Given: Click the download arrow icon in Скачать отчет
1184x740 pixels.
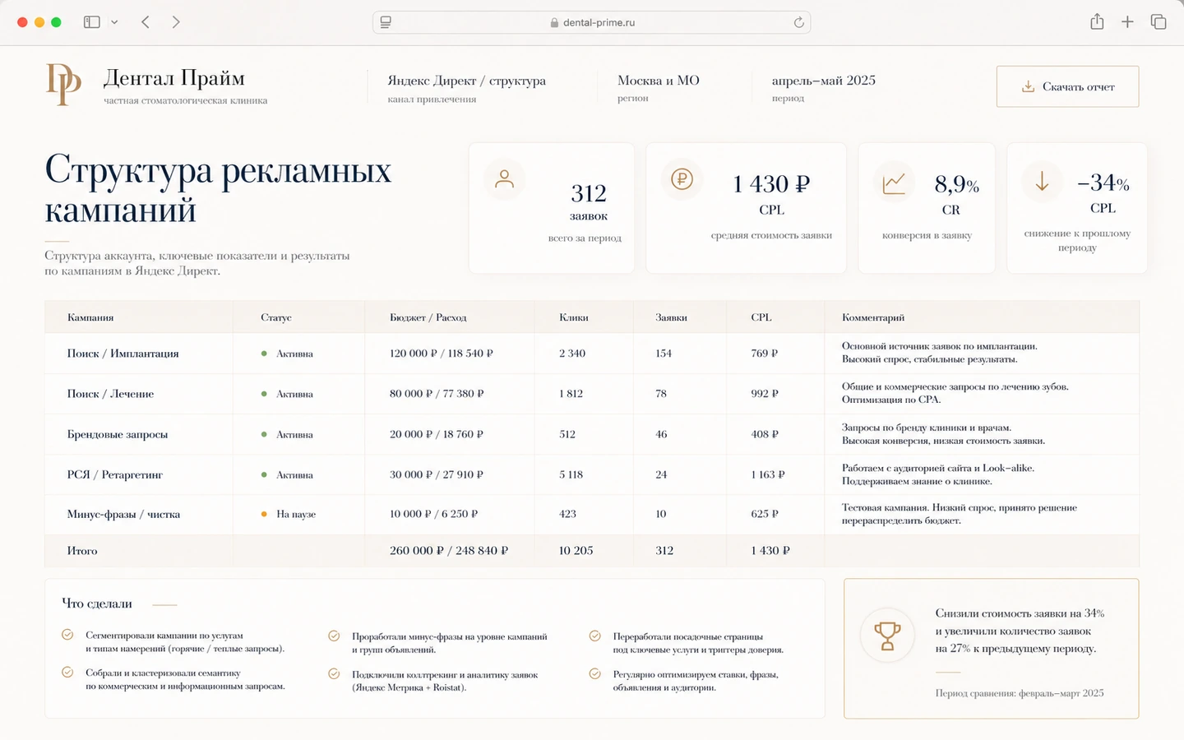Looking at the screenshot, I should pyautogui.click(x=1028, y=86).
